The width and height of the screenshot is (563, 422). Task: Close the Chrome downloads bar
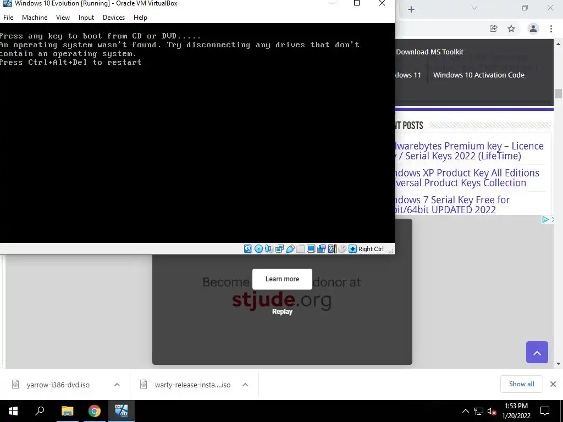coord(553,384)
